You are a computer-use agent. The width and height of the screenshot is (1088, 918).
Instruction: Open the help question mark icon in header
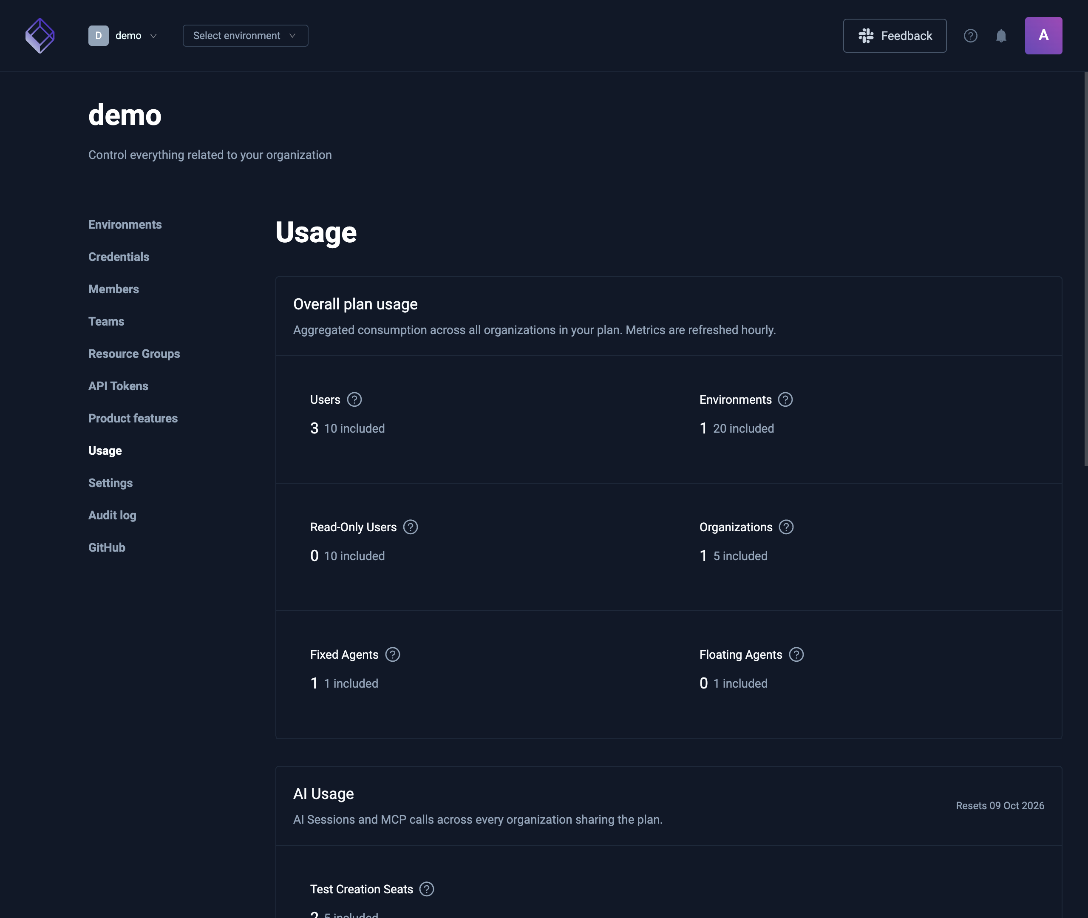point(970,35)
